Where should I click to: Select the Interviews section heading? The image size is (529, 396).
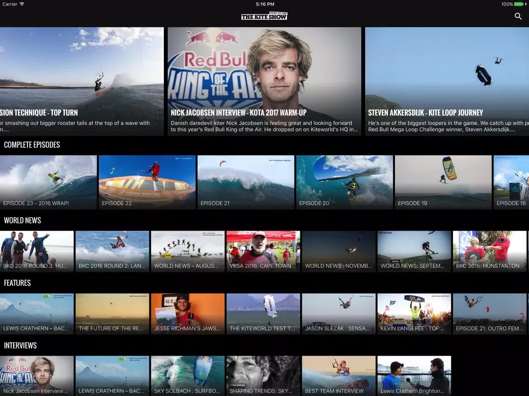[x=20, y=345]
